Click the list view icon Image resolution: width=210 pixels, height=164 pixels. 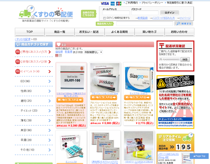pyautogui.click(x=60, y=55)
